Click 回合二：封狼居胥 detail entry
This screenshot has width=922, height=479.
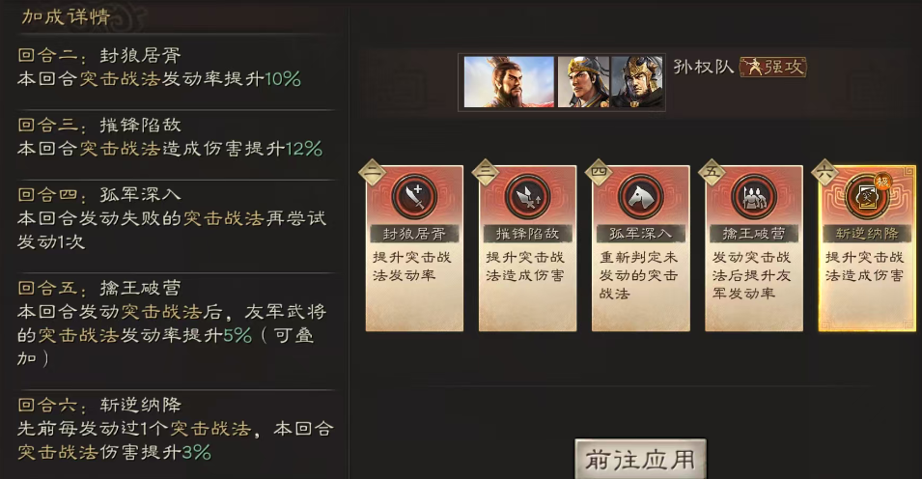(159, 67)
